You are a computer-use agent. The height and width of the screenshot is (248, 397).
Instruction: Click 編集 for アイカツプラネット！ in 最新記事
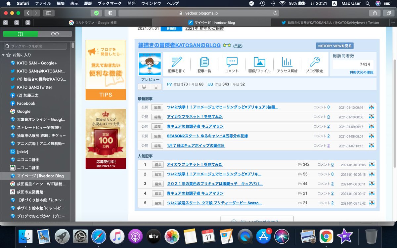point(157,117)
